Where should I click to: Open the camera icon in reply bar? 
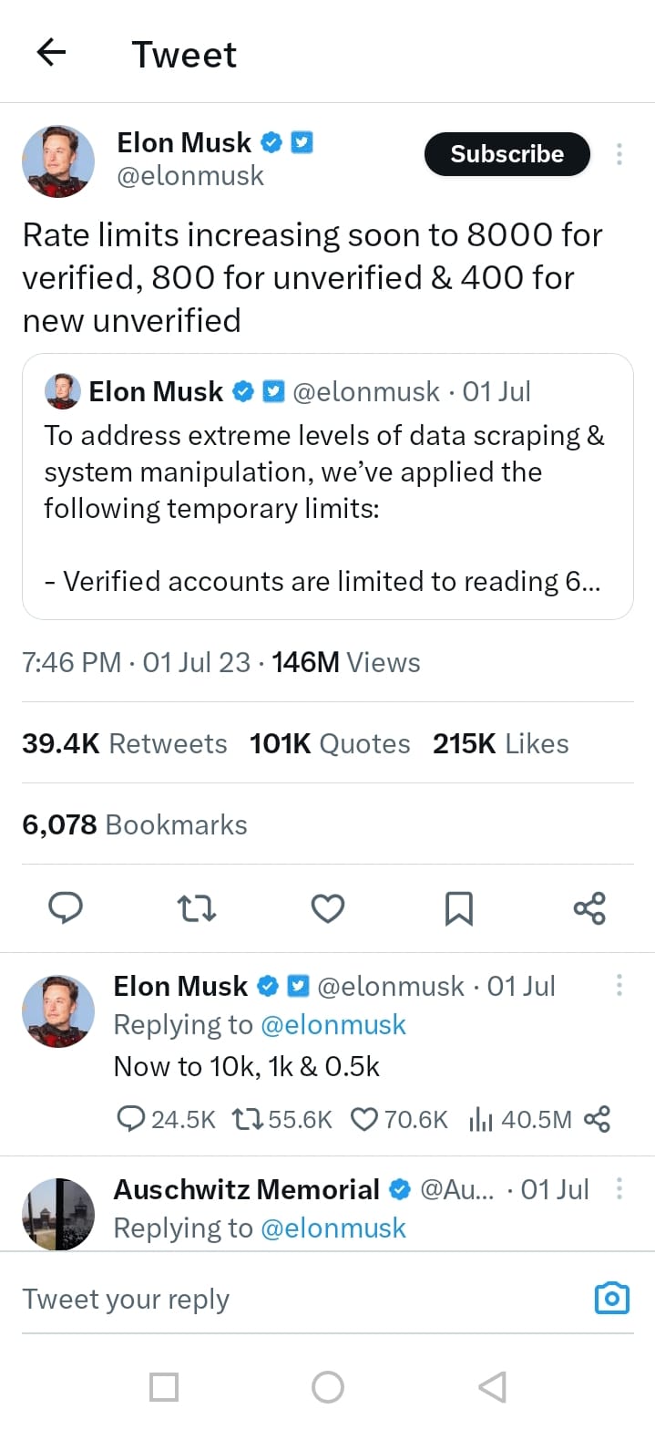[x=611, y=1298]
